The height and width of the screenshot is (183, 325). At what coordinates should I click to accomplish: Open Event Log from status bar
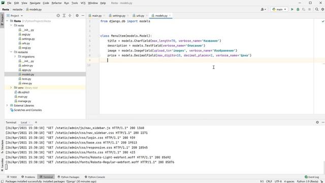[312, 177]
